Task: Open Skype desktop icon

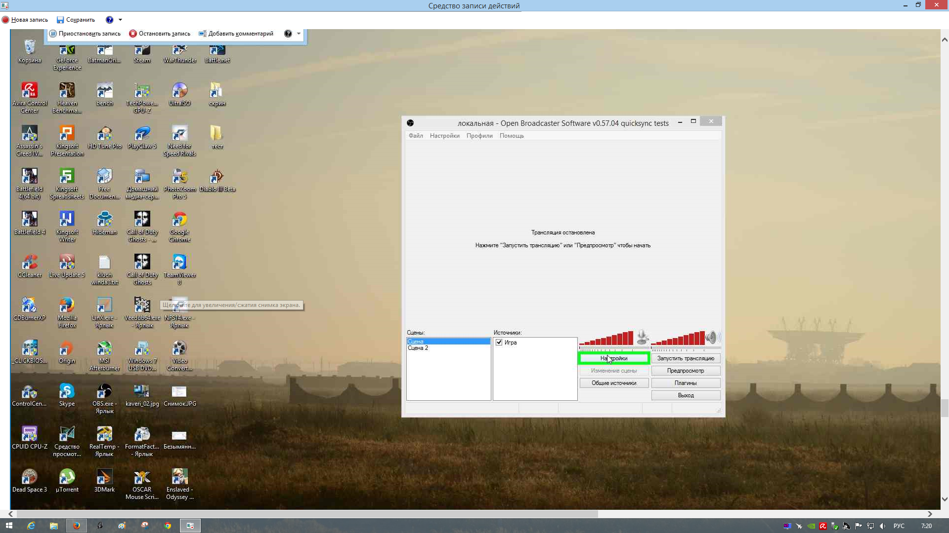Action: point(67,392)
